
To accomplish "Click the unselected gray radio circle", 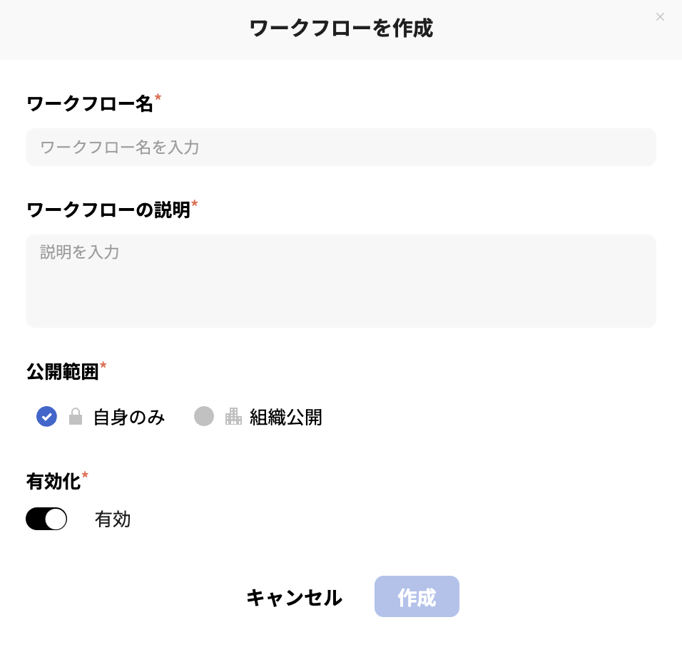I will (x=204, y=416).
